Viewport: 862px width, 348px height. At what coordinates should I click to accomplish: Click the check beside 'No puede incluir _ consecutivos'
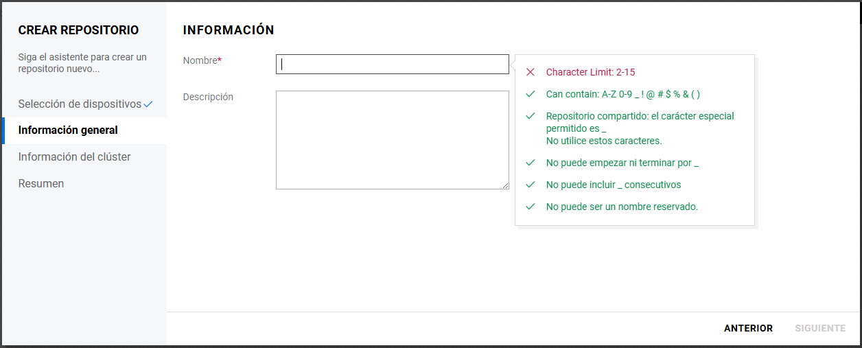(530, 185)
